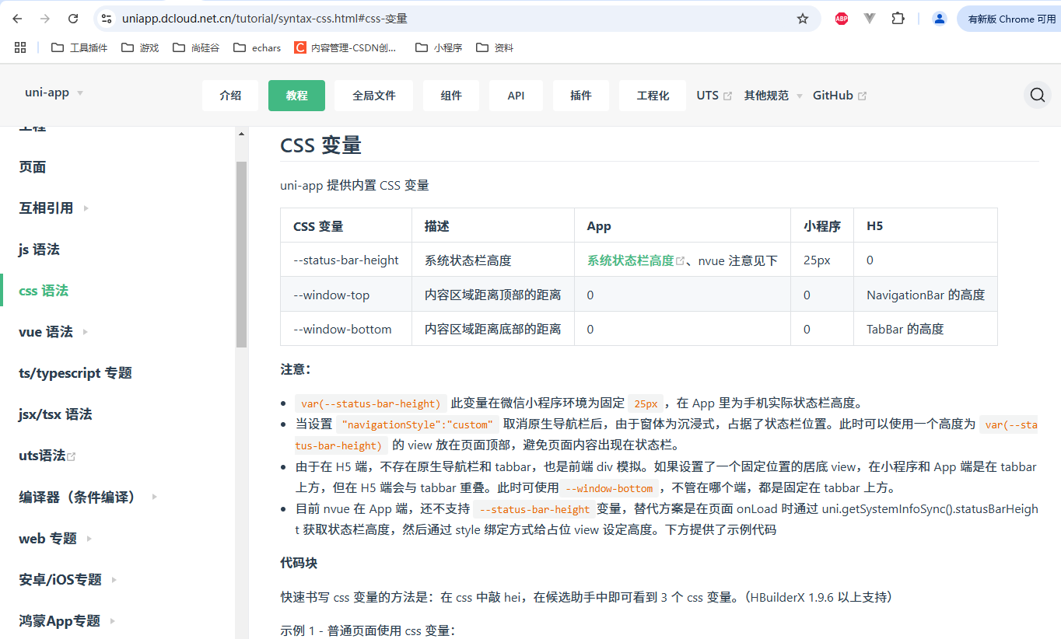Open the Chrome profile avatar
The height and width of the screenshot is (639, 1061).
pyautogui.click(x=940, y=19)
